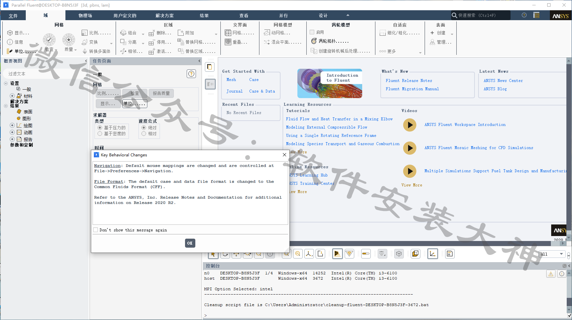Collapse the Results tree node

(6, 106)
